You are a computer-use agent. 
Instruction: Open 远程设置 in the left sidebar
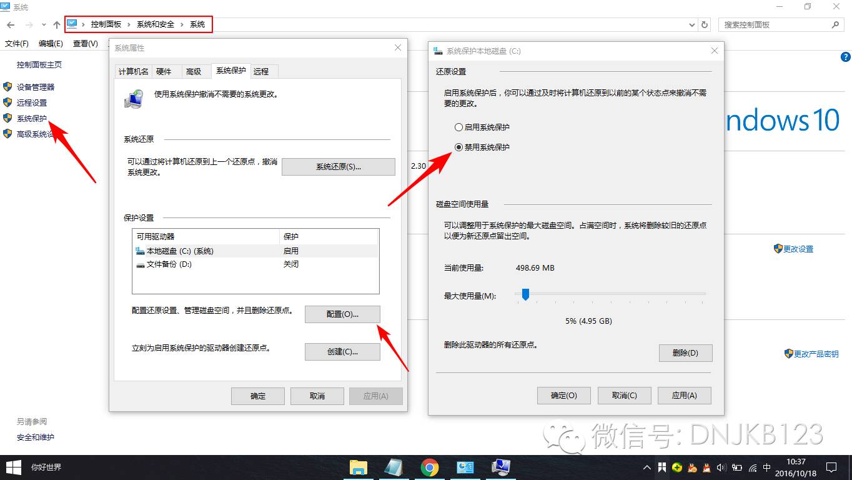[32, 102]
